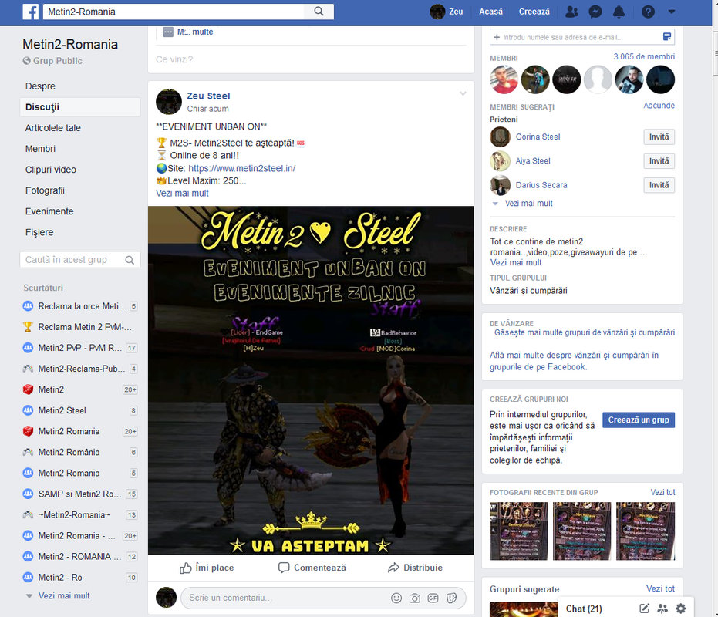
Task: Open Fișiere section
Action: point(39,232)
